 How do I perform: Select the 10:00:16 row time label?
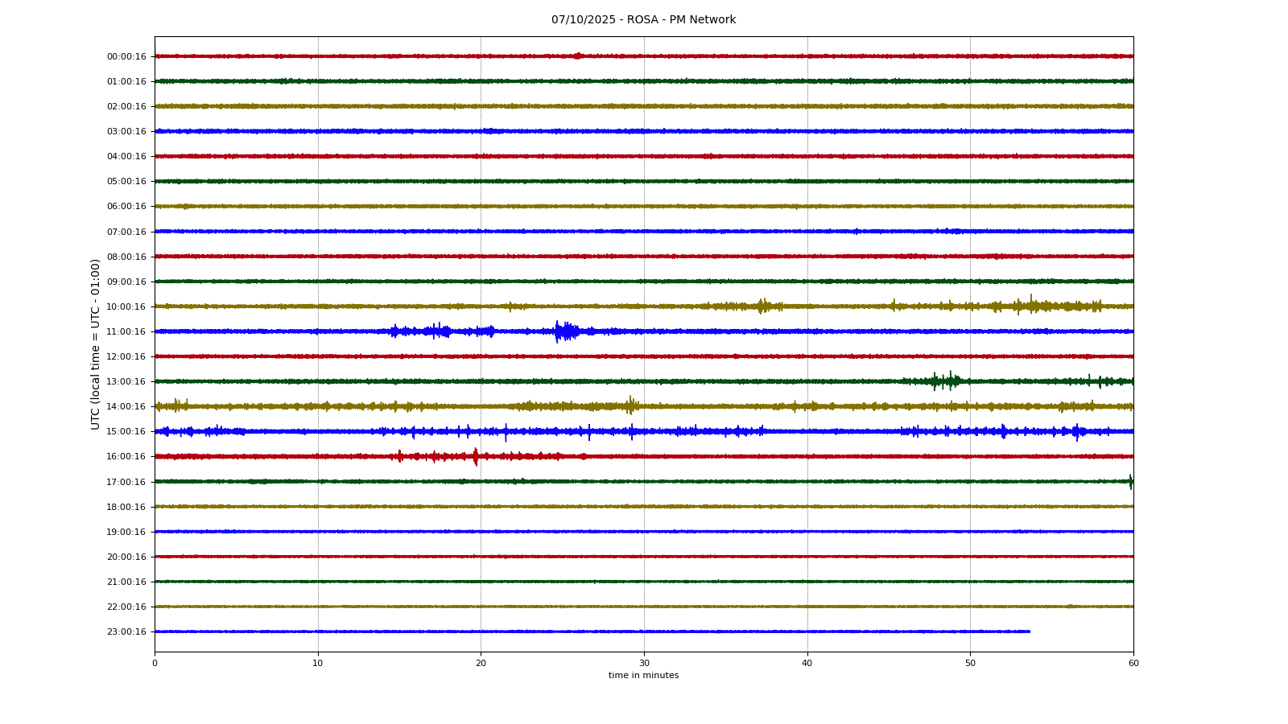(126, 306)
